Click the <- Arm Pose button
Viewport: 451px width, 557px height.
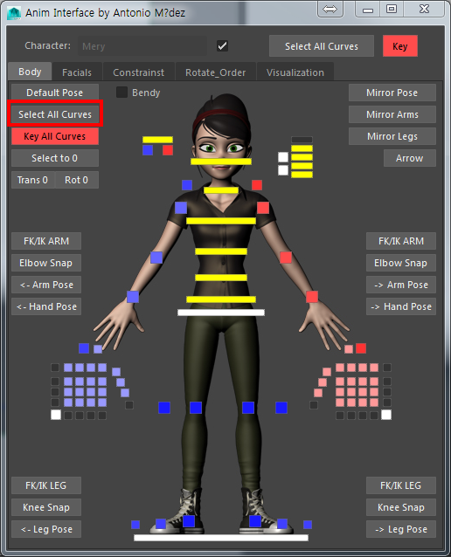click(x=46, y=285)
